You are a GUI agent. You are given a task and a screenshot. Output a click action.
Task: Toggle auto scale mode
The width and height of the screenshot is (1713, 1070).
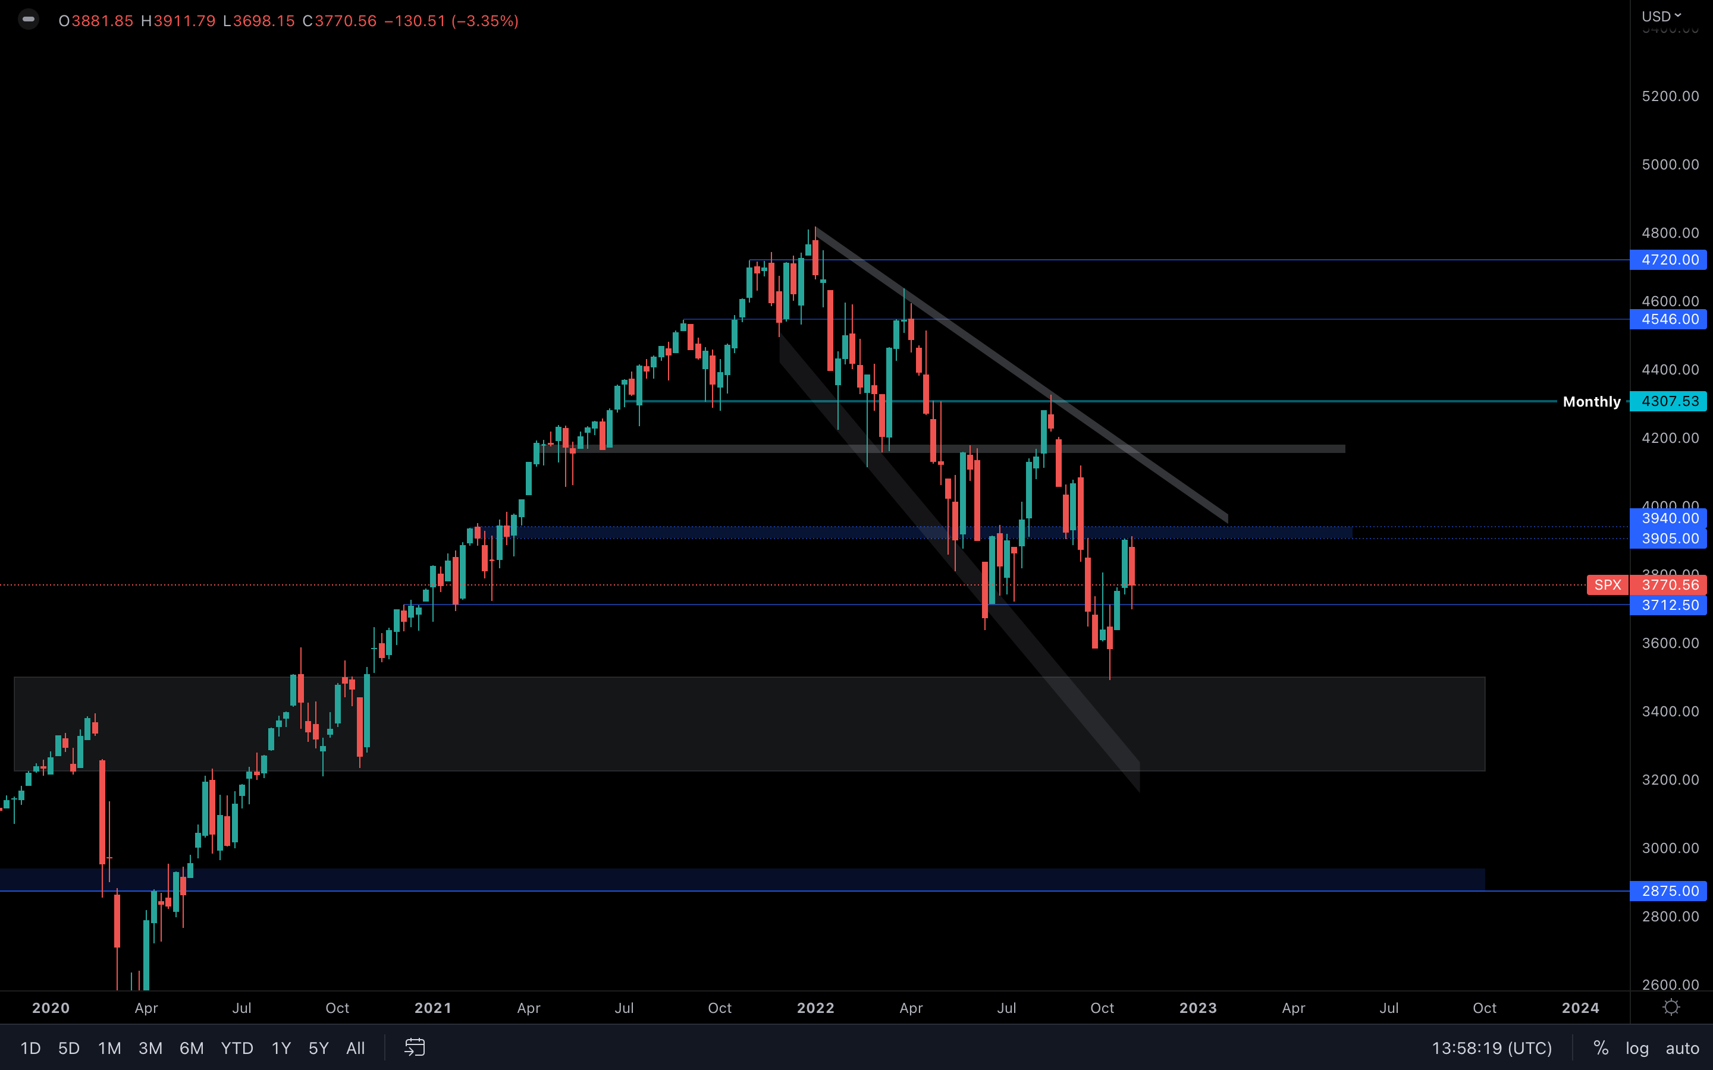pyautogui.click(x=1682, y=1048)
